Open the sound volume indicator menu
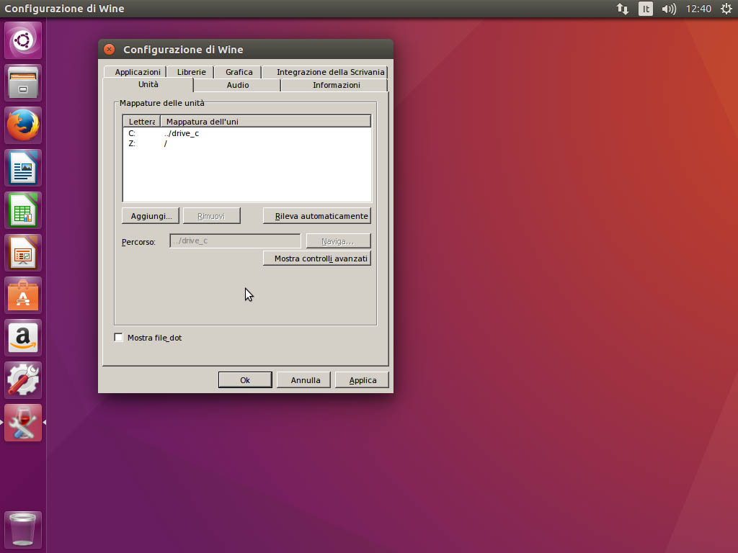This screenshot has width=738, height=553. tap(669, 9)
